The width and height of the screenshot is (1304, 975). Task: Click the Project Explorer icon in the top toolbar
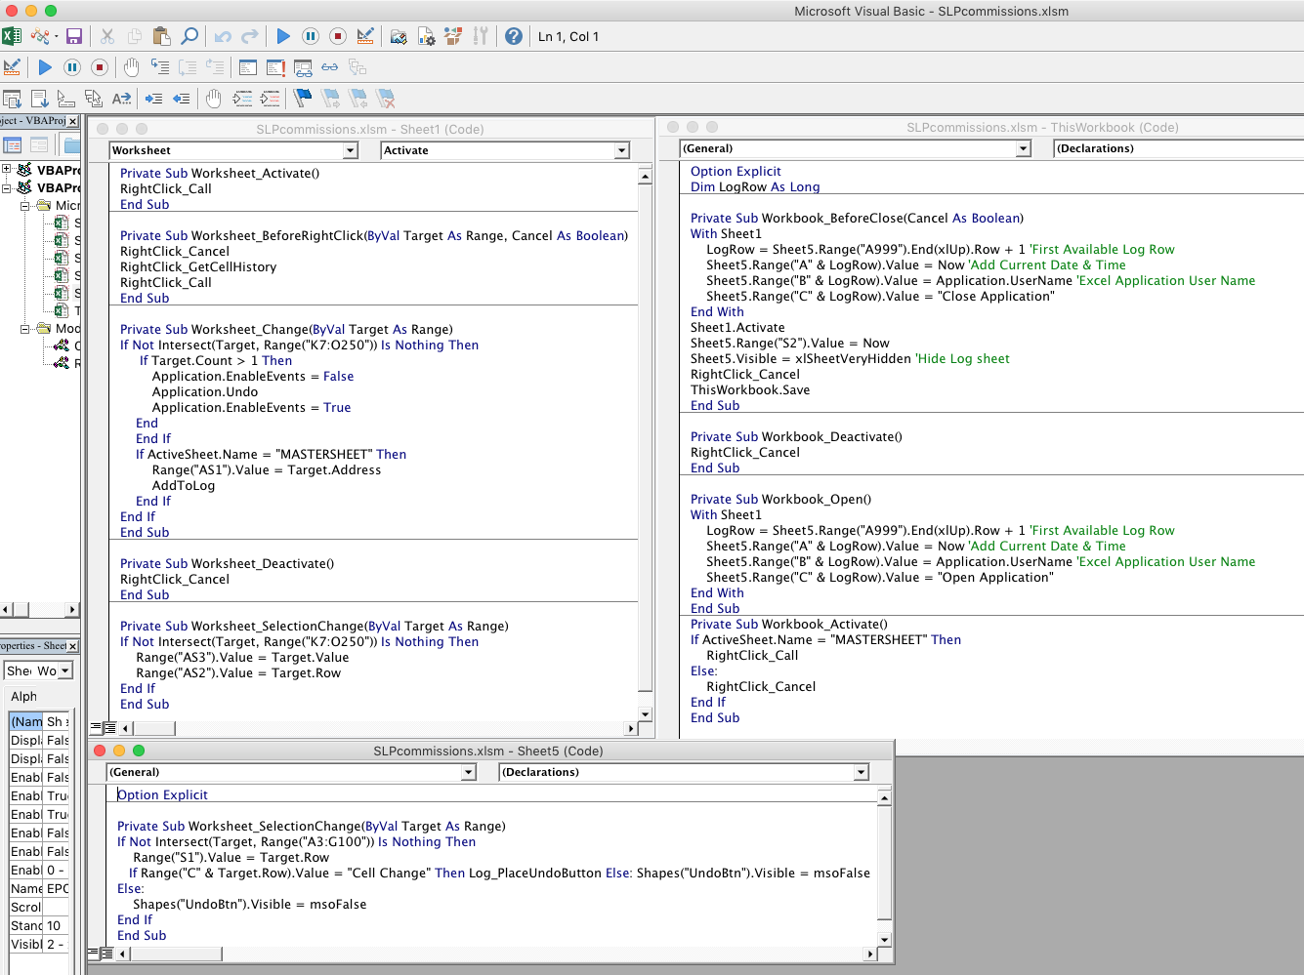point(399,36)
